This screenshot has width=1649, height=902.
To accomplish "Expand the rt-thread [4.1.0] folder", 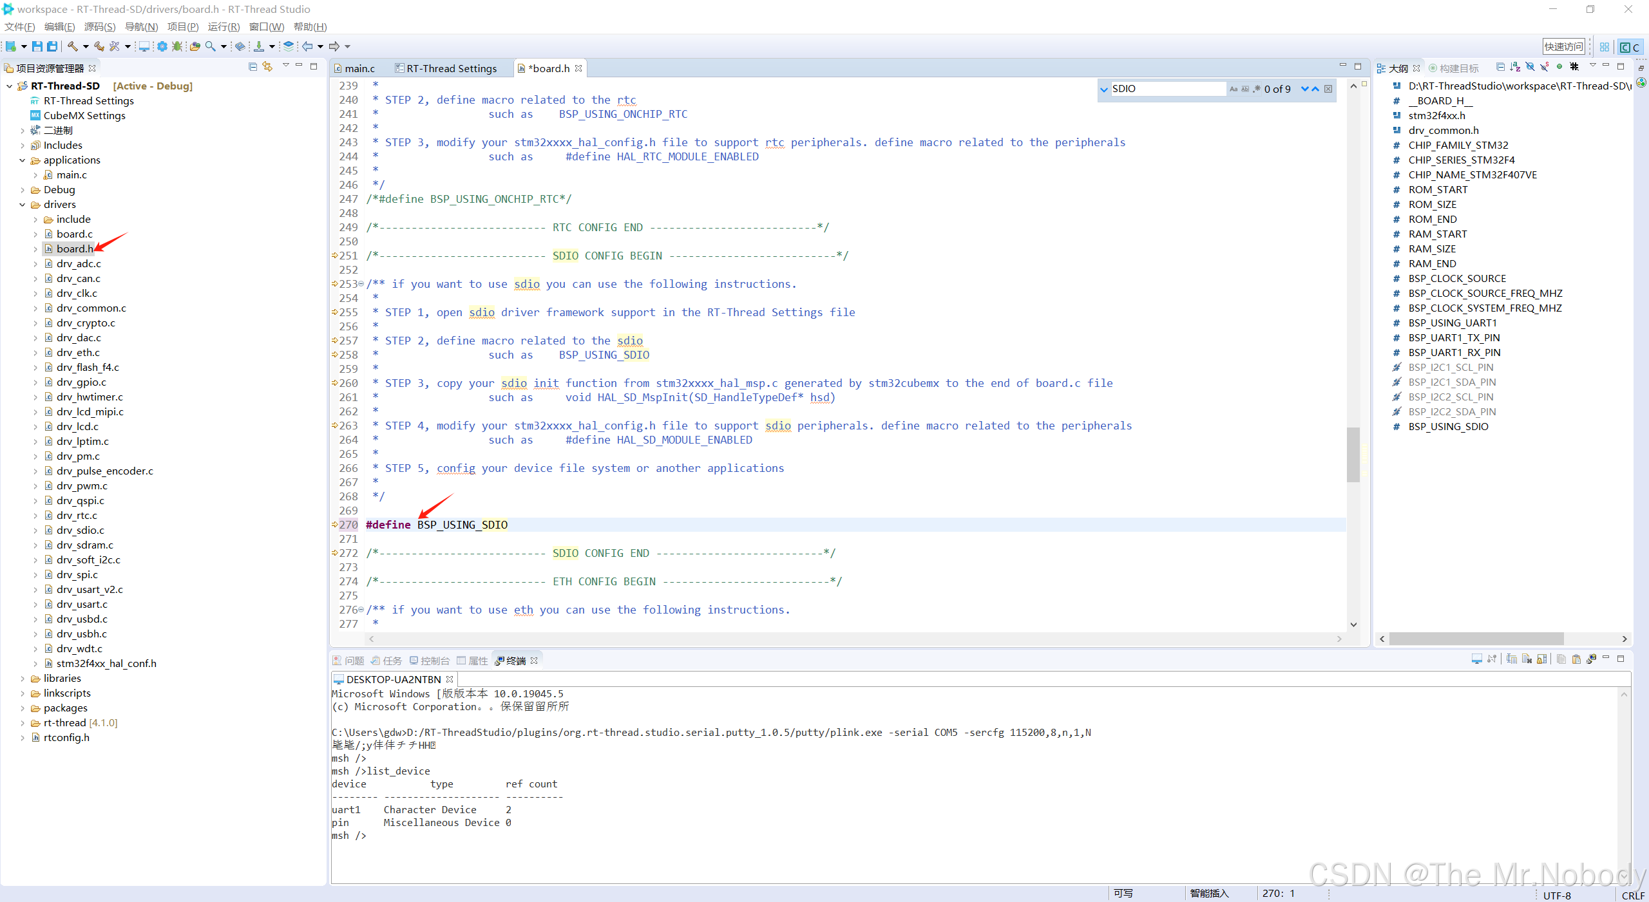I will (23, 723).
